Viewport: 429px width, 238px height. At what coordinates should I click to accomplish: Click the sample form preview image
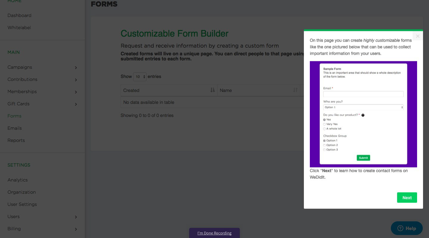[x=363, y=114]
